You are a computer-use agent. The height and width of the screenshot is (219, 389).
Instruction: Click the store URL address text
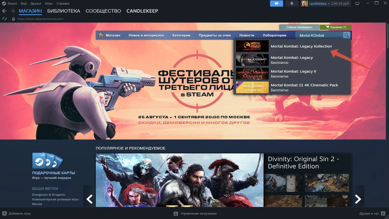tap(40, 19)
